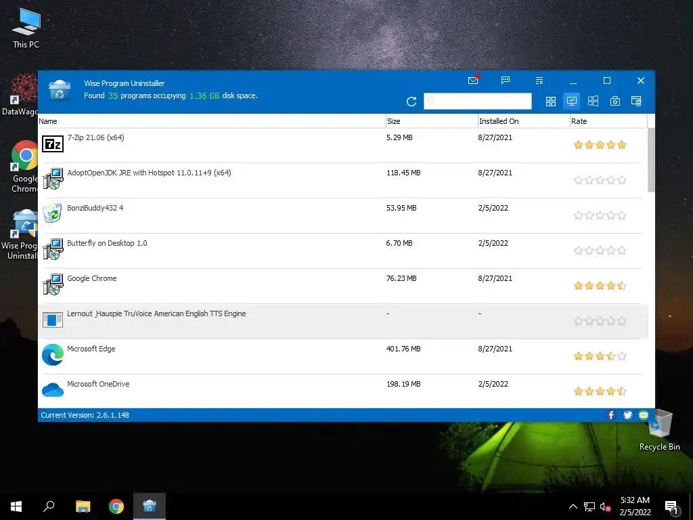
Task: Click Wise Program Uninstaller taskbar button
Action: pyautogui.click(x=150, y=506)
